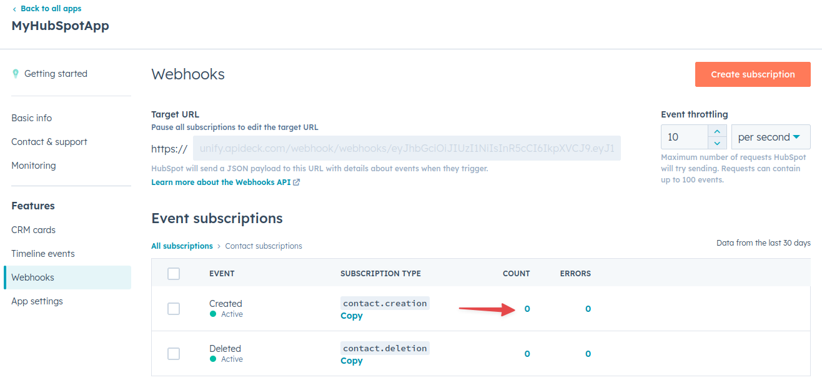Copy the contact.deletion subscription type
This screenshot has height=390, width=822.
pyautogui.click(x=352, y=361)
